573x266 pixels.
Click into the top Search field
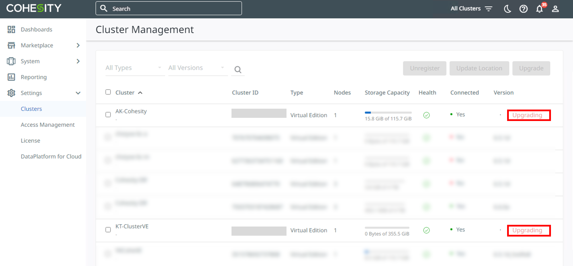click(169, 8)
